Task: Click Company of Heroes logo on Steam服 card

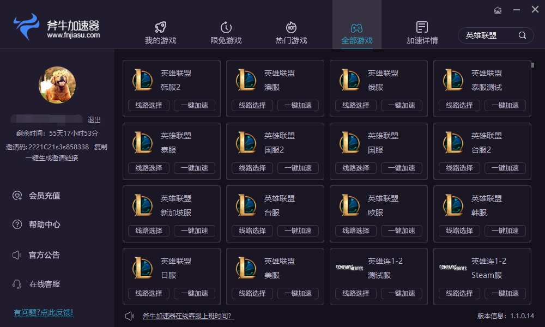Action: pyautogui.click(x=453, y=268)
